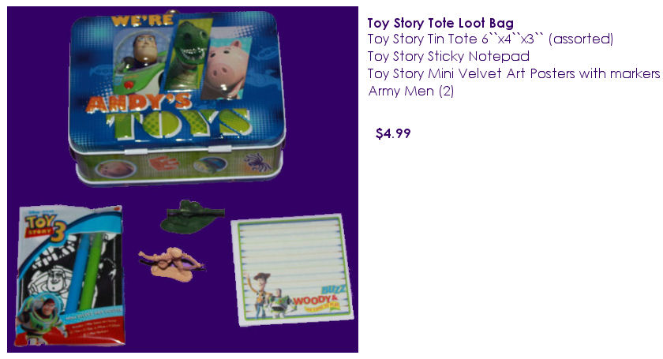Click the Toy Story 3 logo on package
Viewport: 663px width, 359px height.
tap(46, 226)
